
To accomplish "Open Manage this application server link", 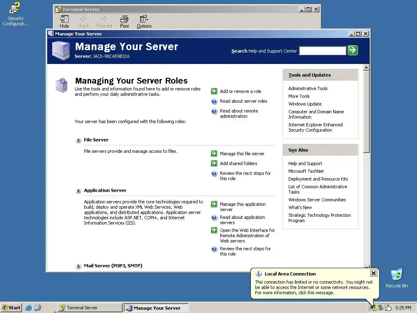I will (x=243, y=207).
